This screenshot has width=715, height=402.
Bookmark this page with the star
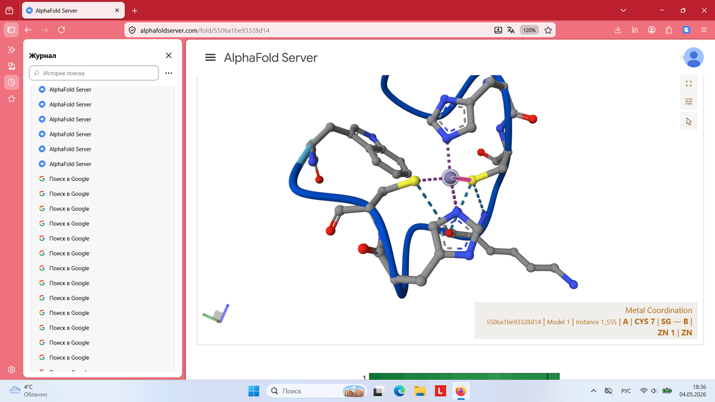548,30
